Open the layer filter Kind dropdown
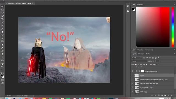 coord(137,58)
